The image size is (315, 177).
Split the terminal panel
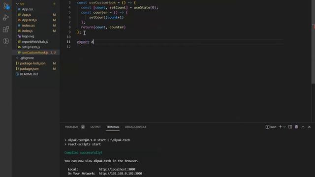point(290,127)
